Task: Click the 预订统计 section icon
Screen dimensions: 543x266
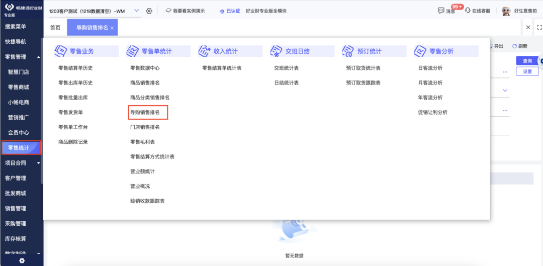Action: tap(348, 51)
